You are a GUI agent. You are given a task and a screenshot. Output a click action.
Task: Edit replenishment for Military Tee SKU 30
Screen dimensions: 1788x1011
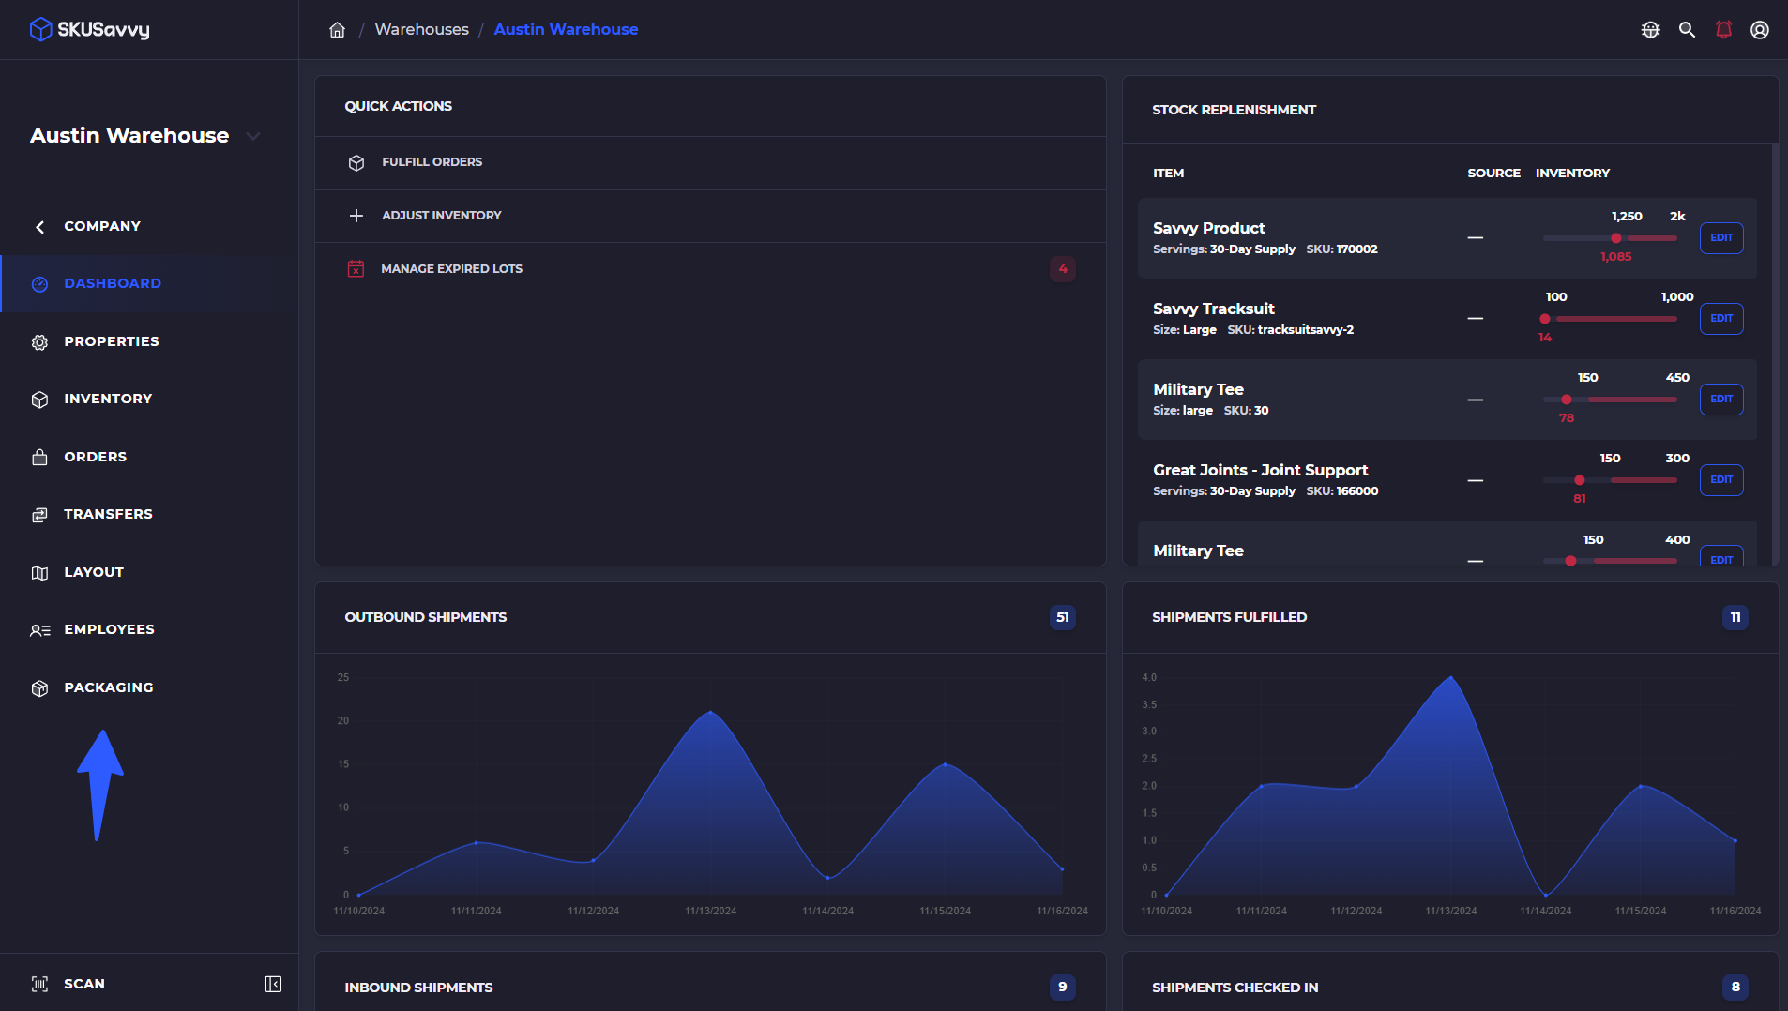1721,400
